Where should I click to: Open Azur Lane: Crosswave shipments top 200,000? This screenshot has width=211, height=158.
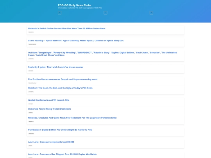[x=51, y=142]
